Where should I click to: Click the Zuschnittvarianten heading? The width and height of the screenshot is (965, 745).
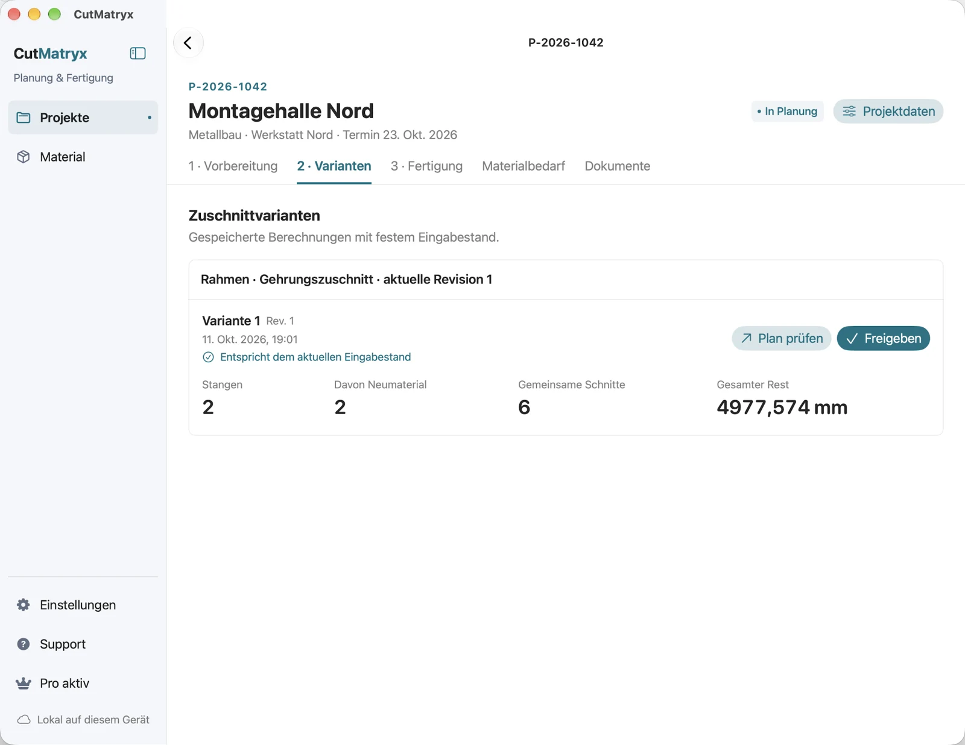coord(255,216)
